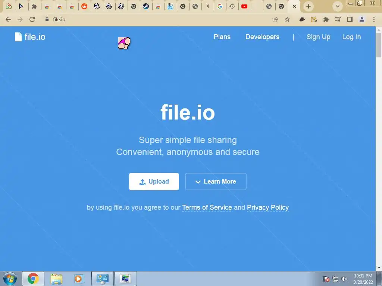This screenshot has height=286, width=382.
Task: Open the Developers page
Action: 262,37
